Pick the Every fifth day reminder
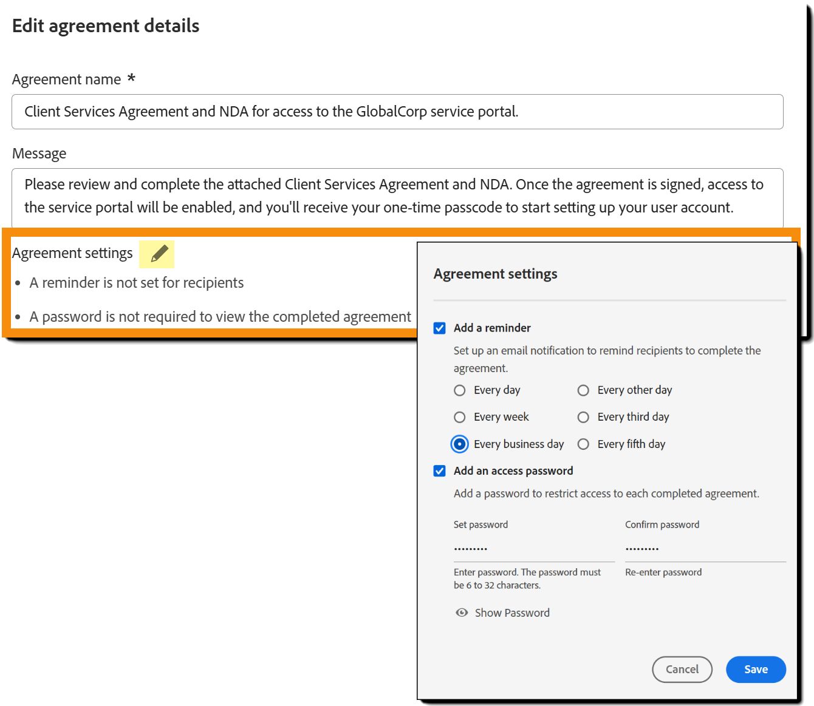 (x=583, y=444)
